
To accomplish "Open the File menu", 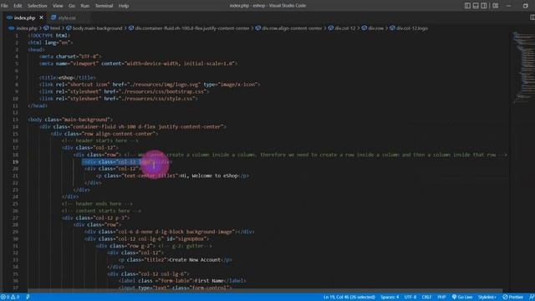I will [x=4, y=6].
